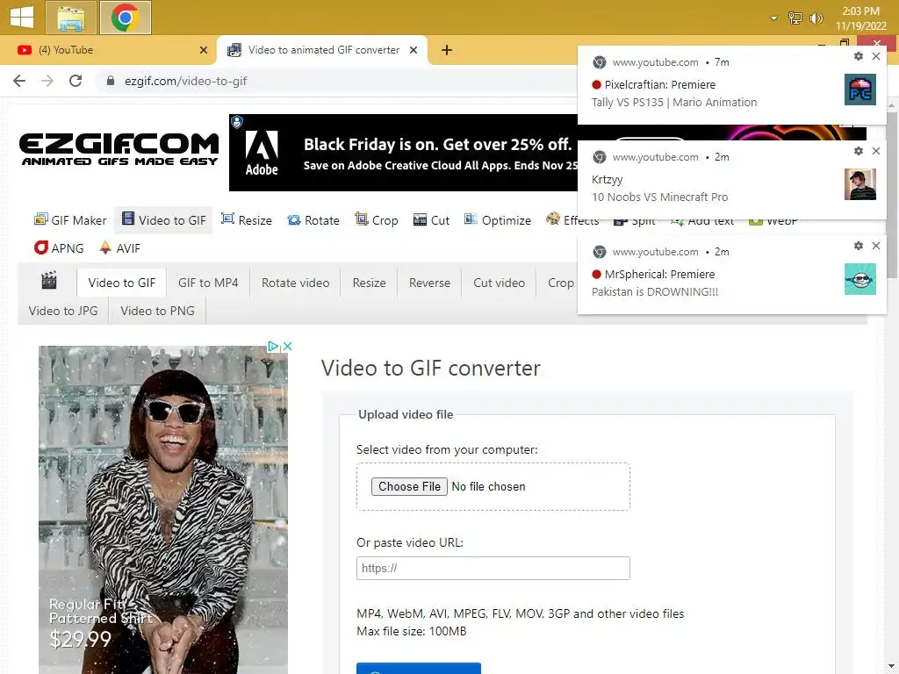899x674 pixels.
Task: Click the clapperboard video tools icon
Action: click(x=49, y=281)
